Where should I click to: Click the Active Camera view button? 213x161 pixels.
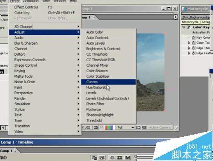[160, 127]
